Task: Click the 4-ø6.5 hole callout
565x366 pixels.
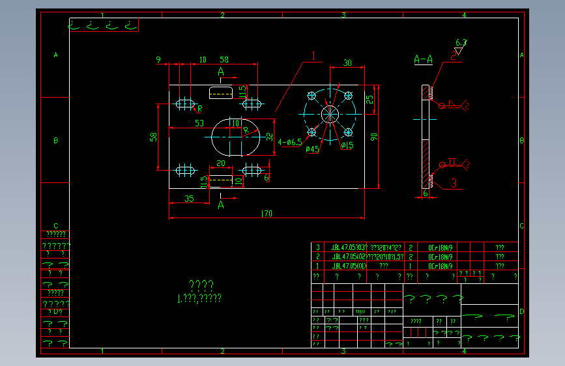Action: point(290,142)
